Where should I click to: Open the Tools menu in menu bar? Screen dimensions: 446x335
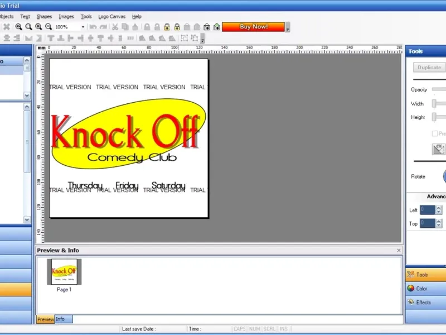pyautogui.click(x=86, y=17)
